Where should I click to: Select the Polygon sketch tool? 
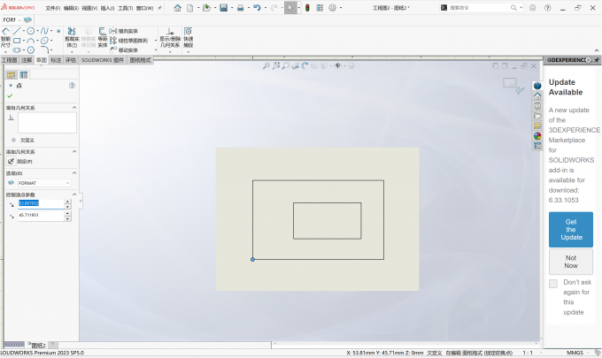click(31, 50)
